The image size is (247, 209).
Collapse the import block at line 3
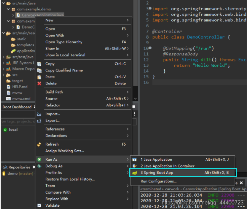point(150,8)
